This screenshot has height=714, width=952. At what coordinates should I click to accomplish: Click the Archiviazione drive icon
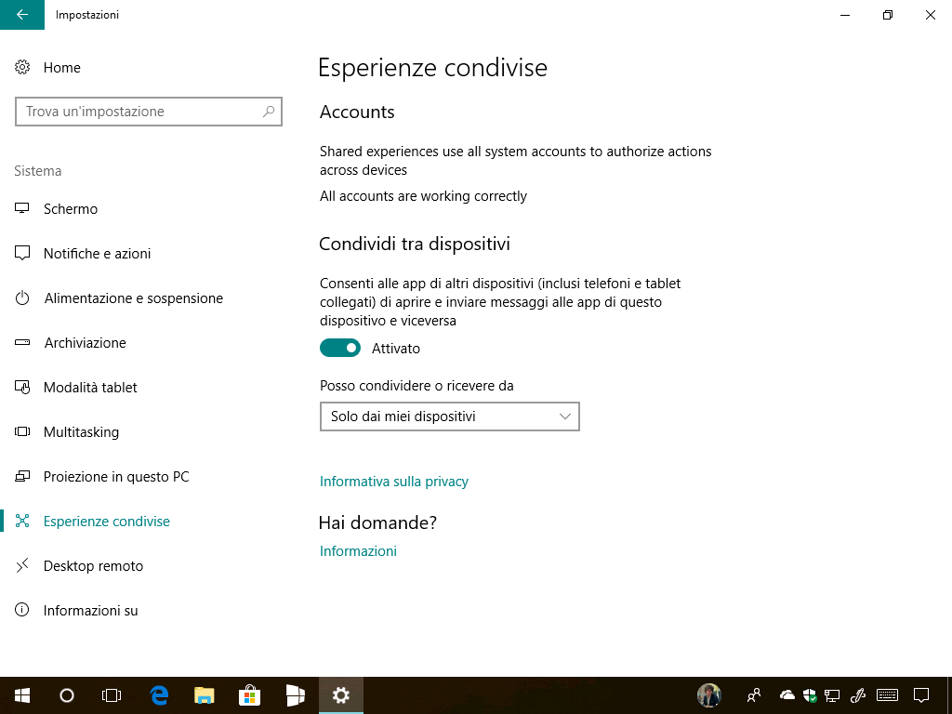(x=22, y=342)
